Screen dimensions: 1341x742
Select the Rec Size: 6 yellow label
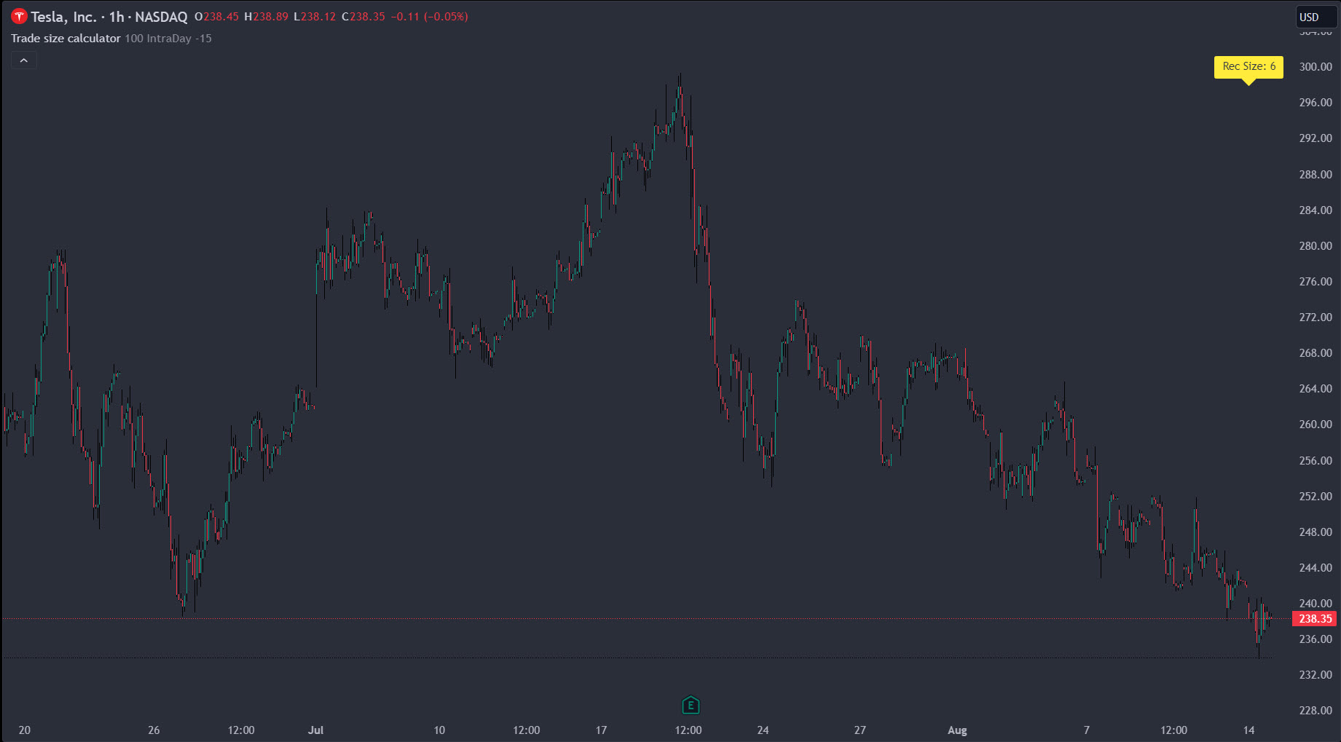[x=1248, y=66]
